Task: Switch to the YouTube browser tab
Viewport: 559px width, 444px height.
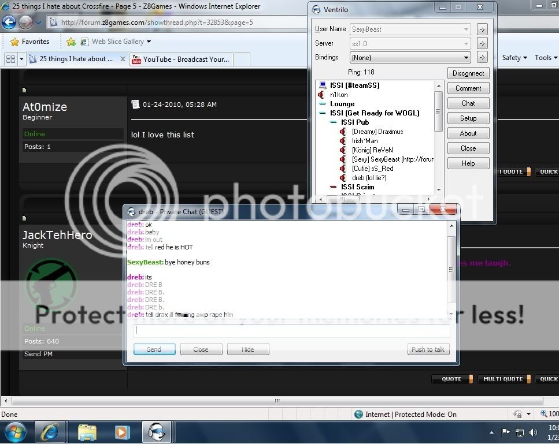Action: click(x=180, y=59)
